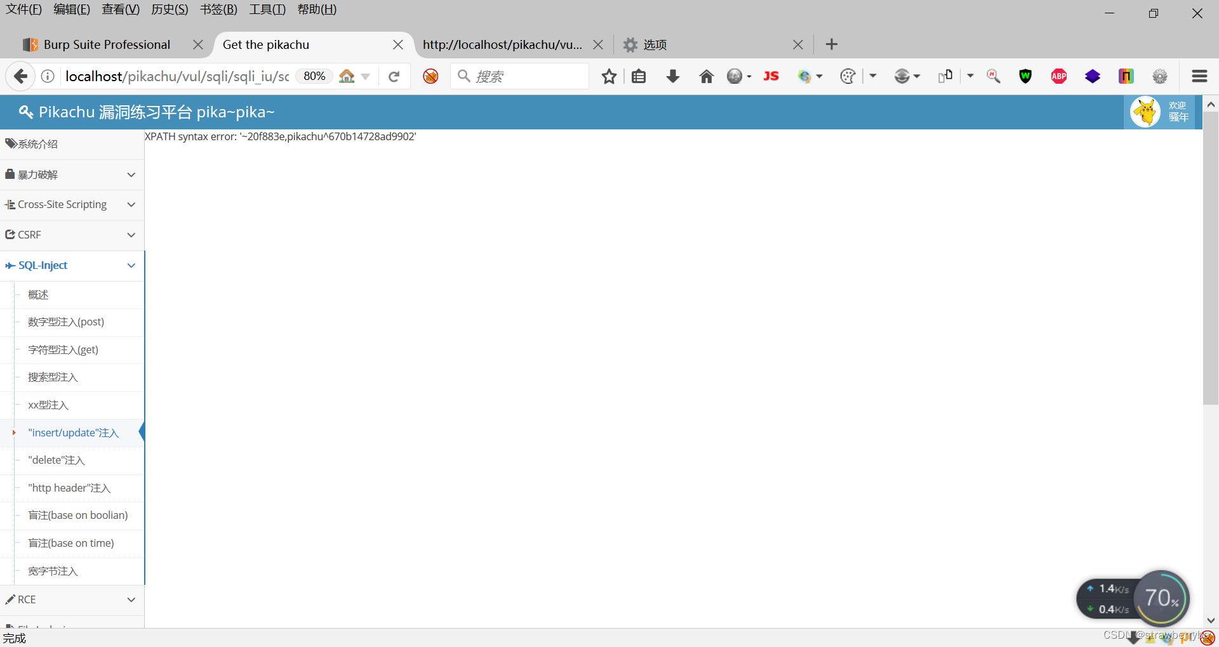
Task: Expand the RCE section
Action: pos(131,599)
